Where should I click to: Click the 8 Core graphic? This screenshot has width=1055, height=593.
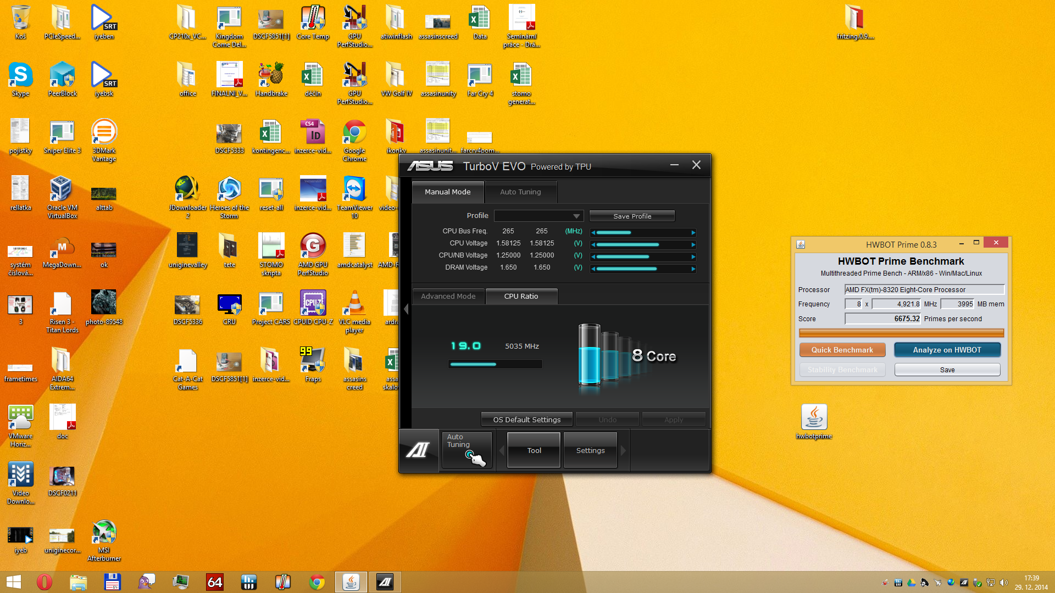(x=627, y=357)
